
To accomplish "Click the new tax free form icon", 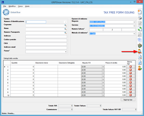I will 140,12.
